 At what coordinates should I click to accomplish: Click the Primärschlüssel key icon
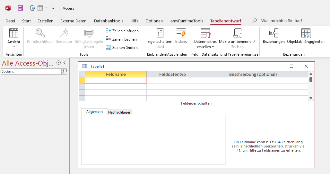(x=40, y=33)
